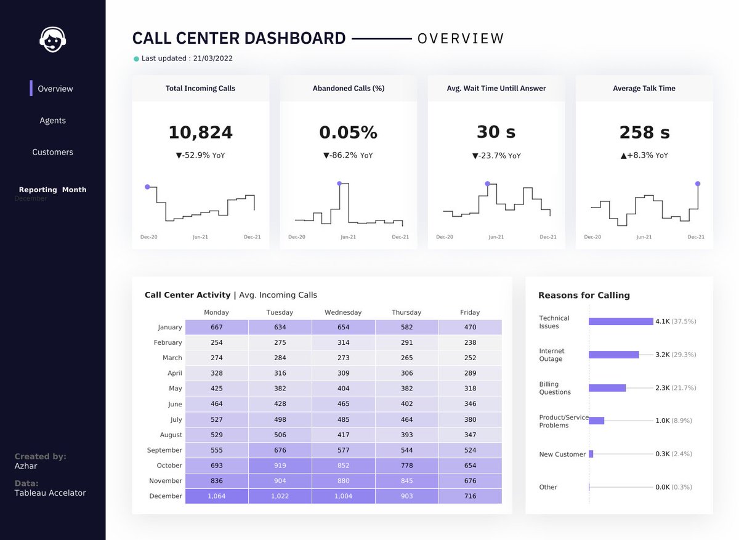
Task: Click the February Friday cell 238
Action: coord(470,342)
